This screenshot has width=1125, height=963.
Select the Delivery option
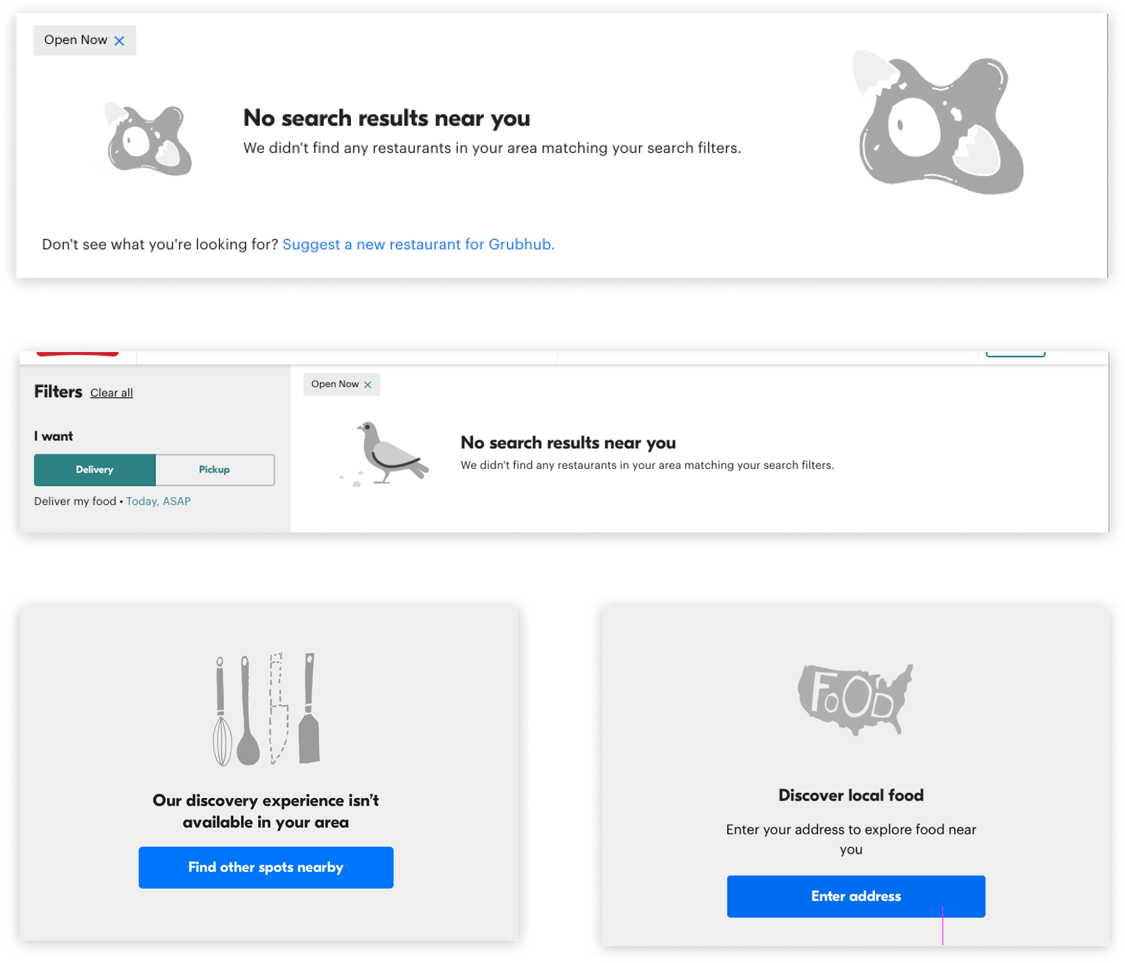pyautogui.click(x=95, y=469)
